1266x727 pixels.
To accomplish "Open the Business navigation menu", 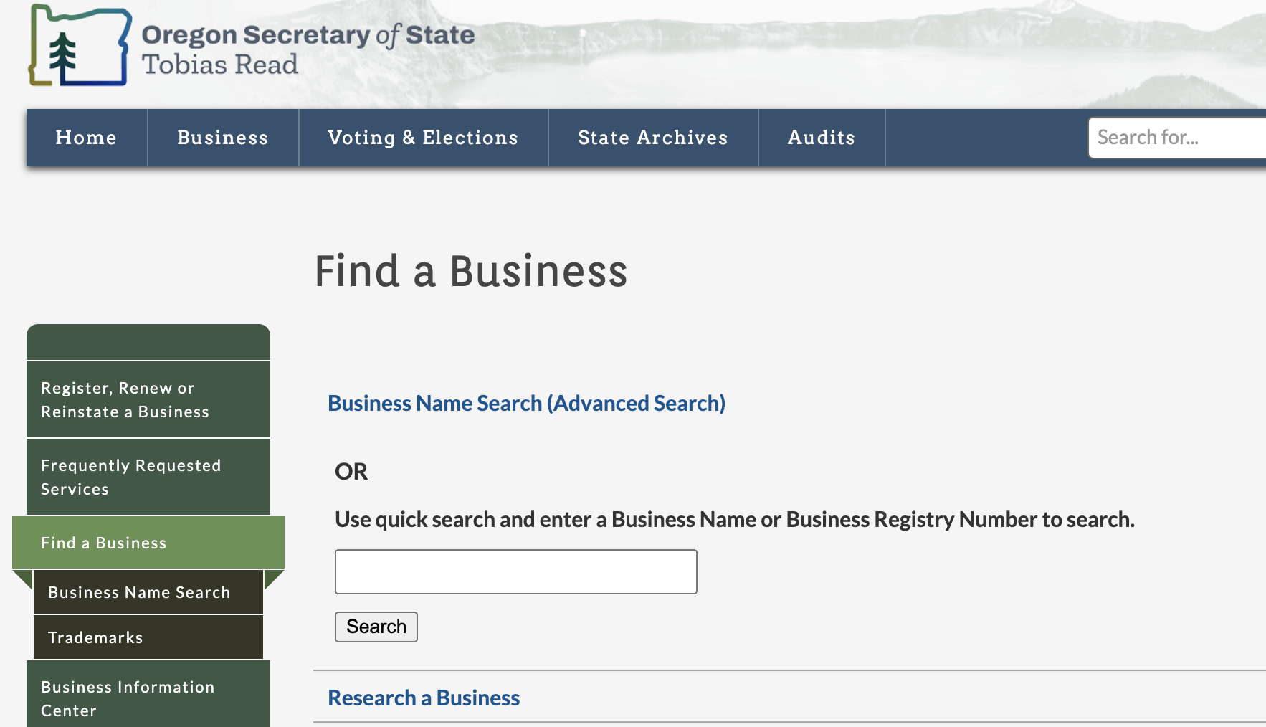I will click(222, 138).
